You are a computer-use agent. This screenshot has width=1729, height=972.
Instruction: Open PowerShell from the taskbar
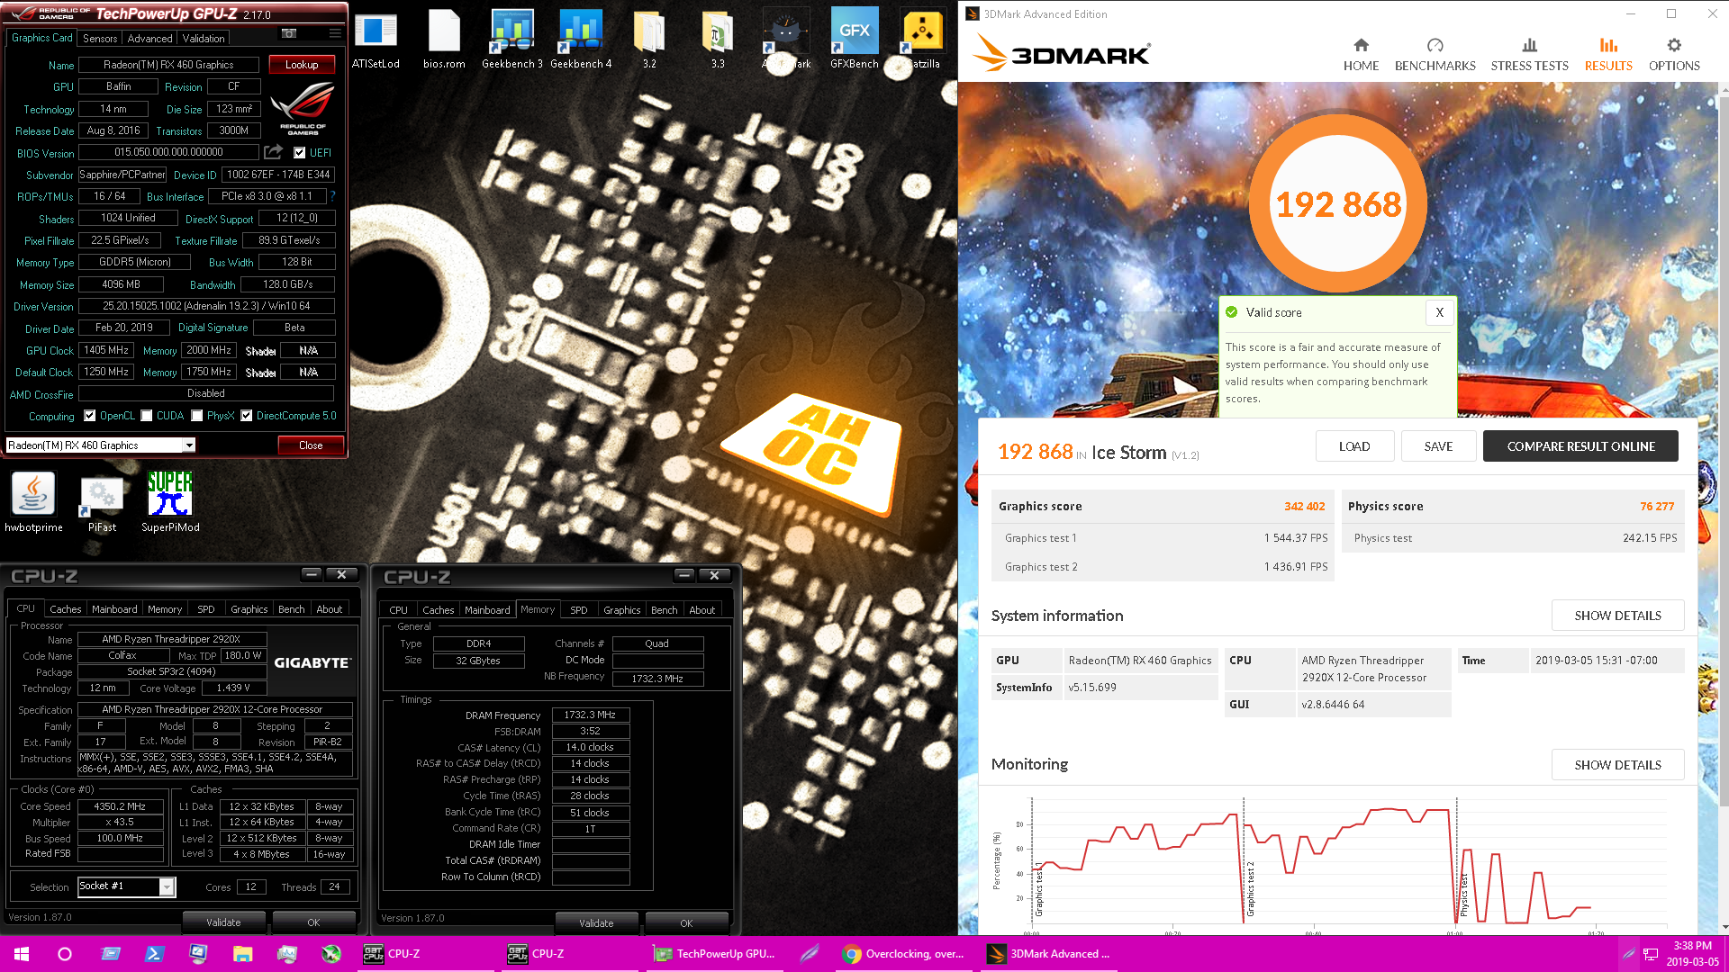[154, 953]
